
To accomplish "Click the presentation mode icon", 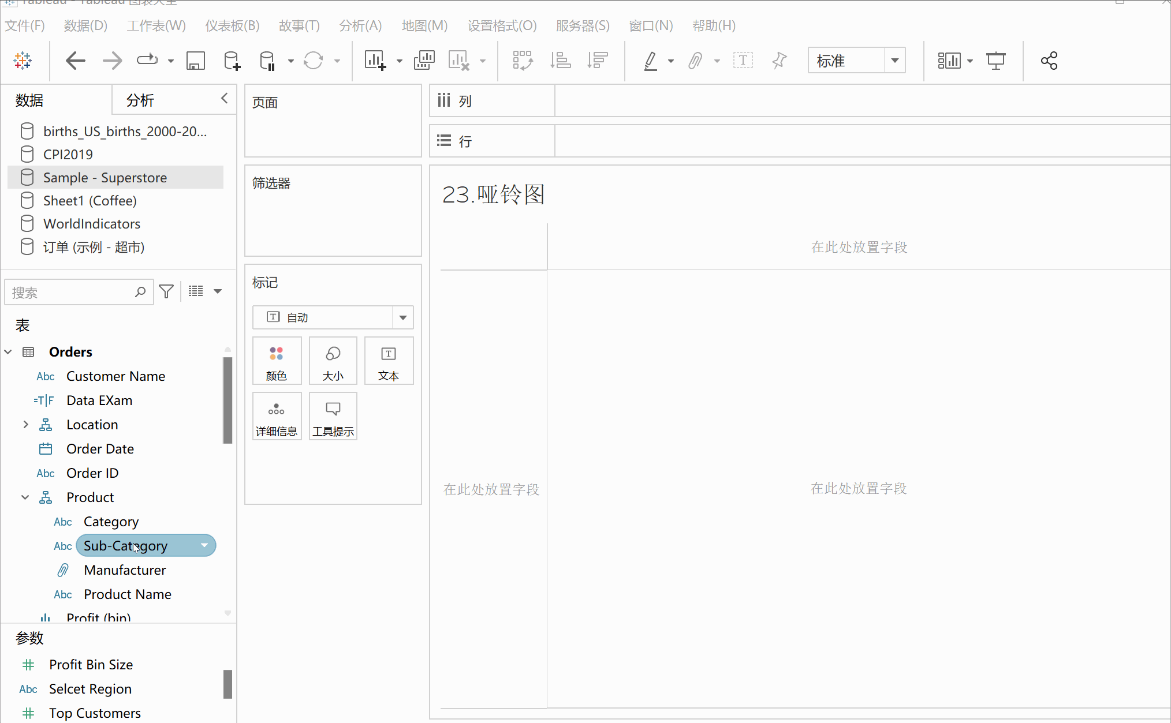I will tap(995, 61).
